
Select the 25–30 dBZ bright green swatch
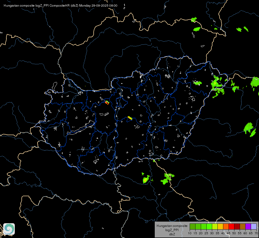[x=209, y=226]
